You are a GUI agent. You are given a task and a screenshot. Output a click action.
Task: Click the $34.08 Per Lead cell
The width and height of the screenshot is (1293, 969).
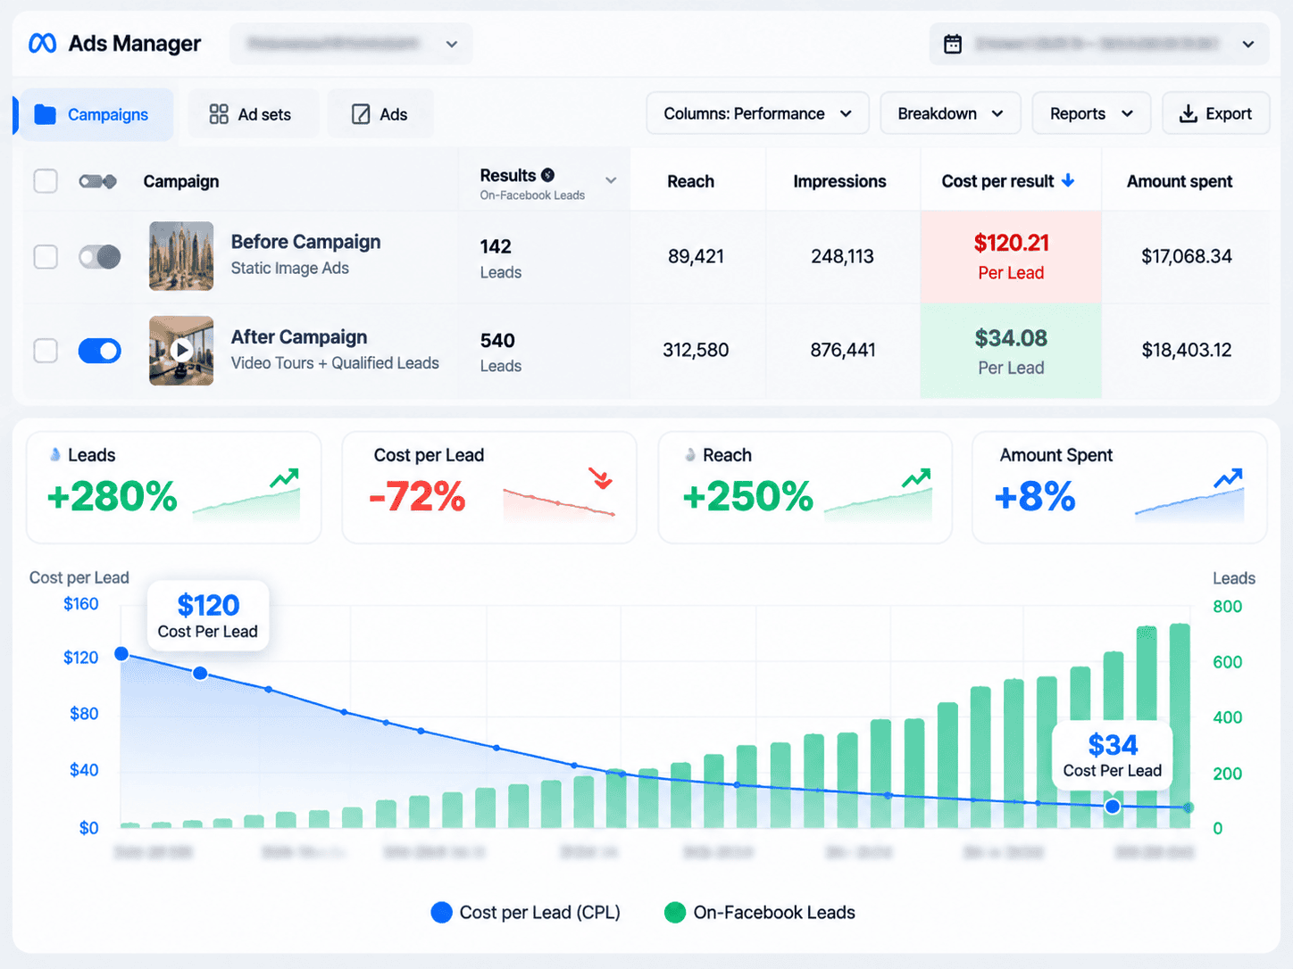coord(1011,351)
